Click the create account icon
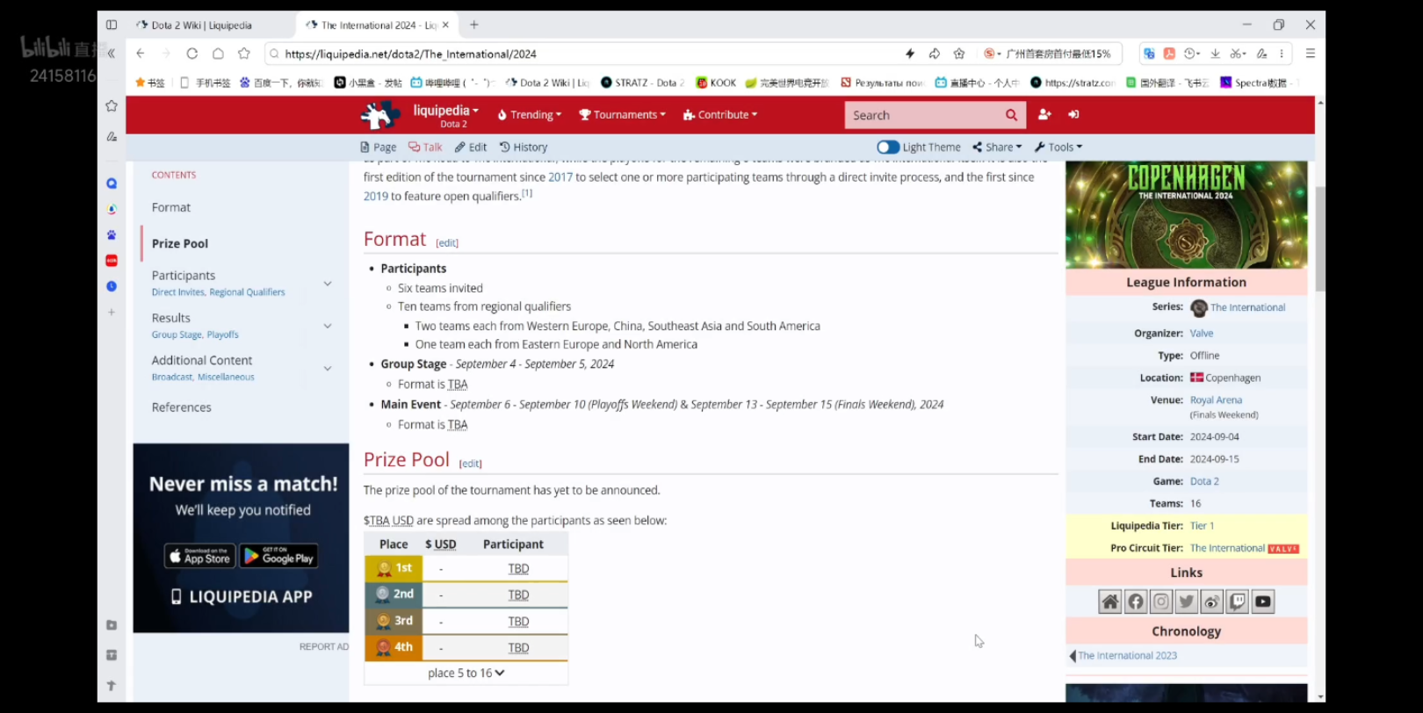 tap(1044, 115)
